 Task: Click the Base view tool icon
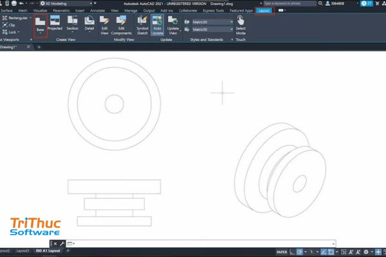tap(40, 22)
